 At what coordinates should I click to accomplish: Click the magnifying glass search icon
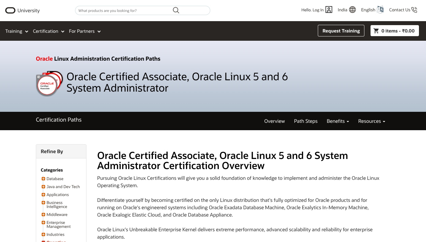[176, 10]
